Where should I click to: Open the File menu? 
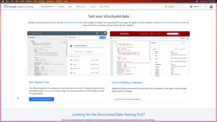(12, 1)
